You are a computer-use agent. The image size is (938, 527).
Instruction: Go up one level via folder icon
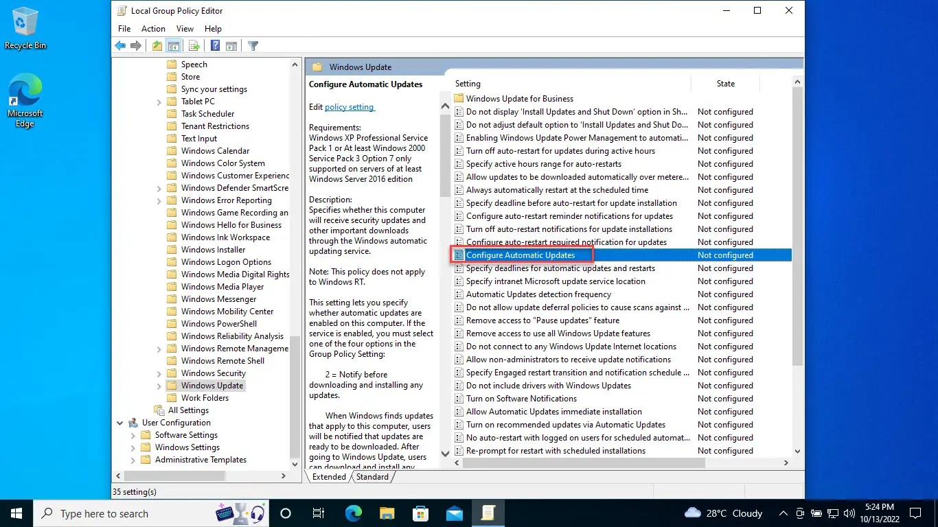(157, 46)
